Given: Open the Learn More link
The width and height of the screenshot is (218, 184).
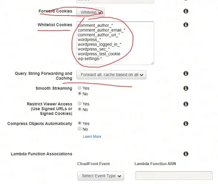Looking at the screenshot, I should [92, 137].
